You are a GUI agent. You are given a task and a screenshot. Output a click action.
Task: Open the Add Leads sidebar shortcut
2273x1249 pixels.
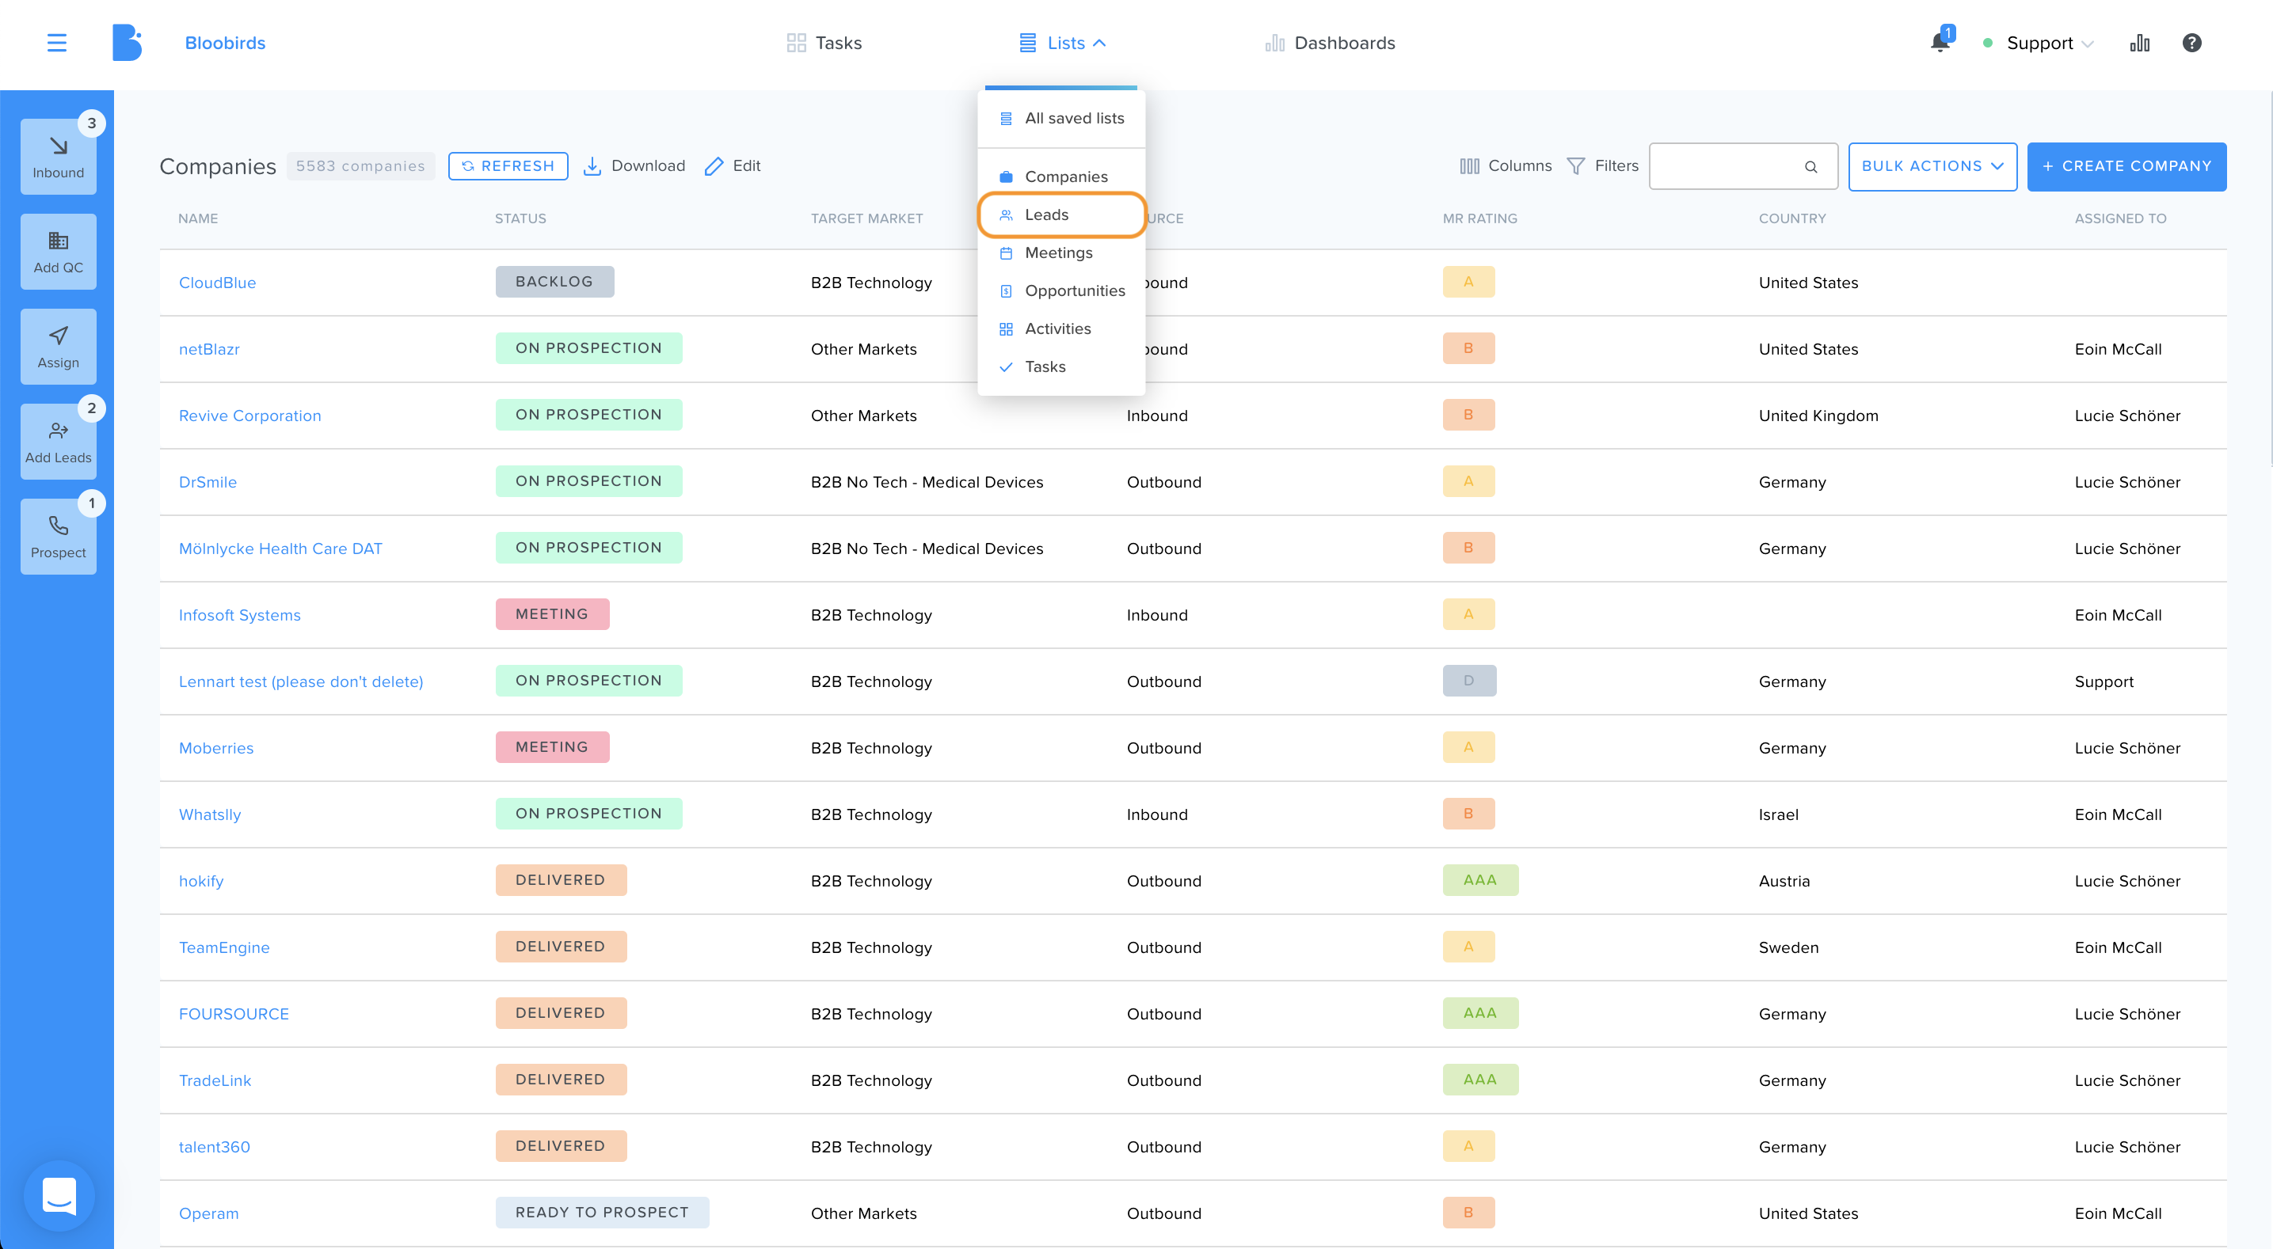(59, 441)
